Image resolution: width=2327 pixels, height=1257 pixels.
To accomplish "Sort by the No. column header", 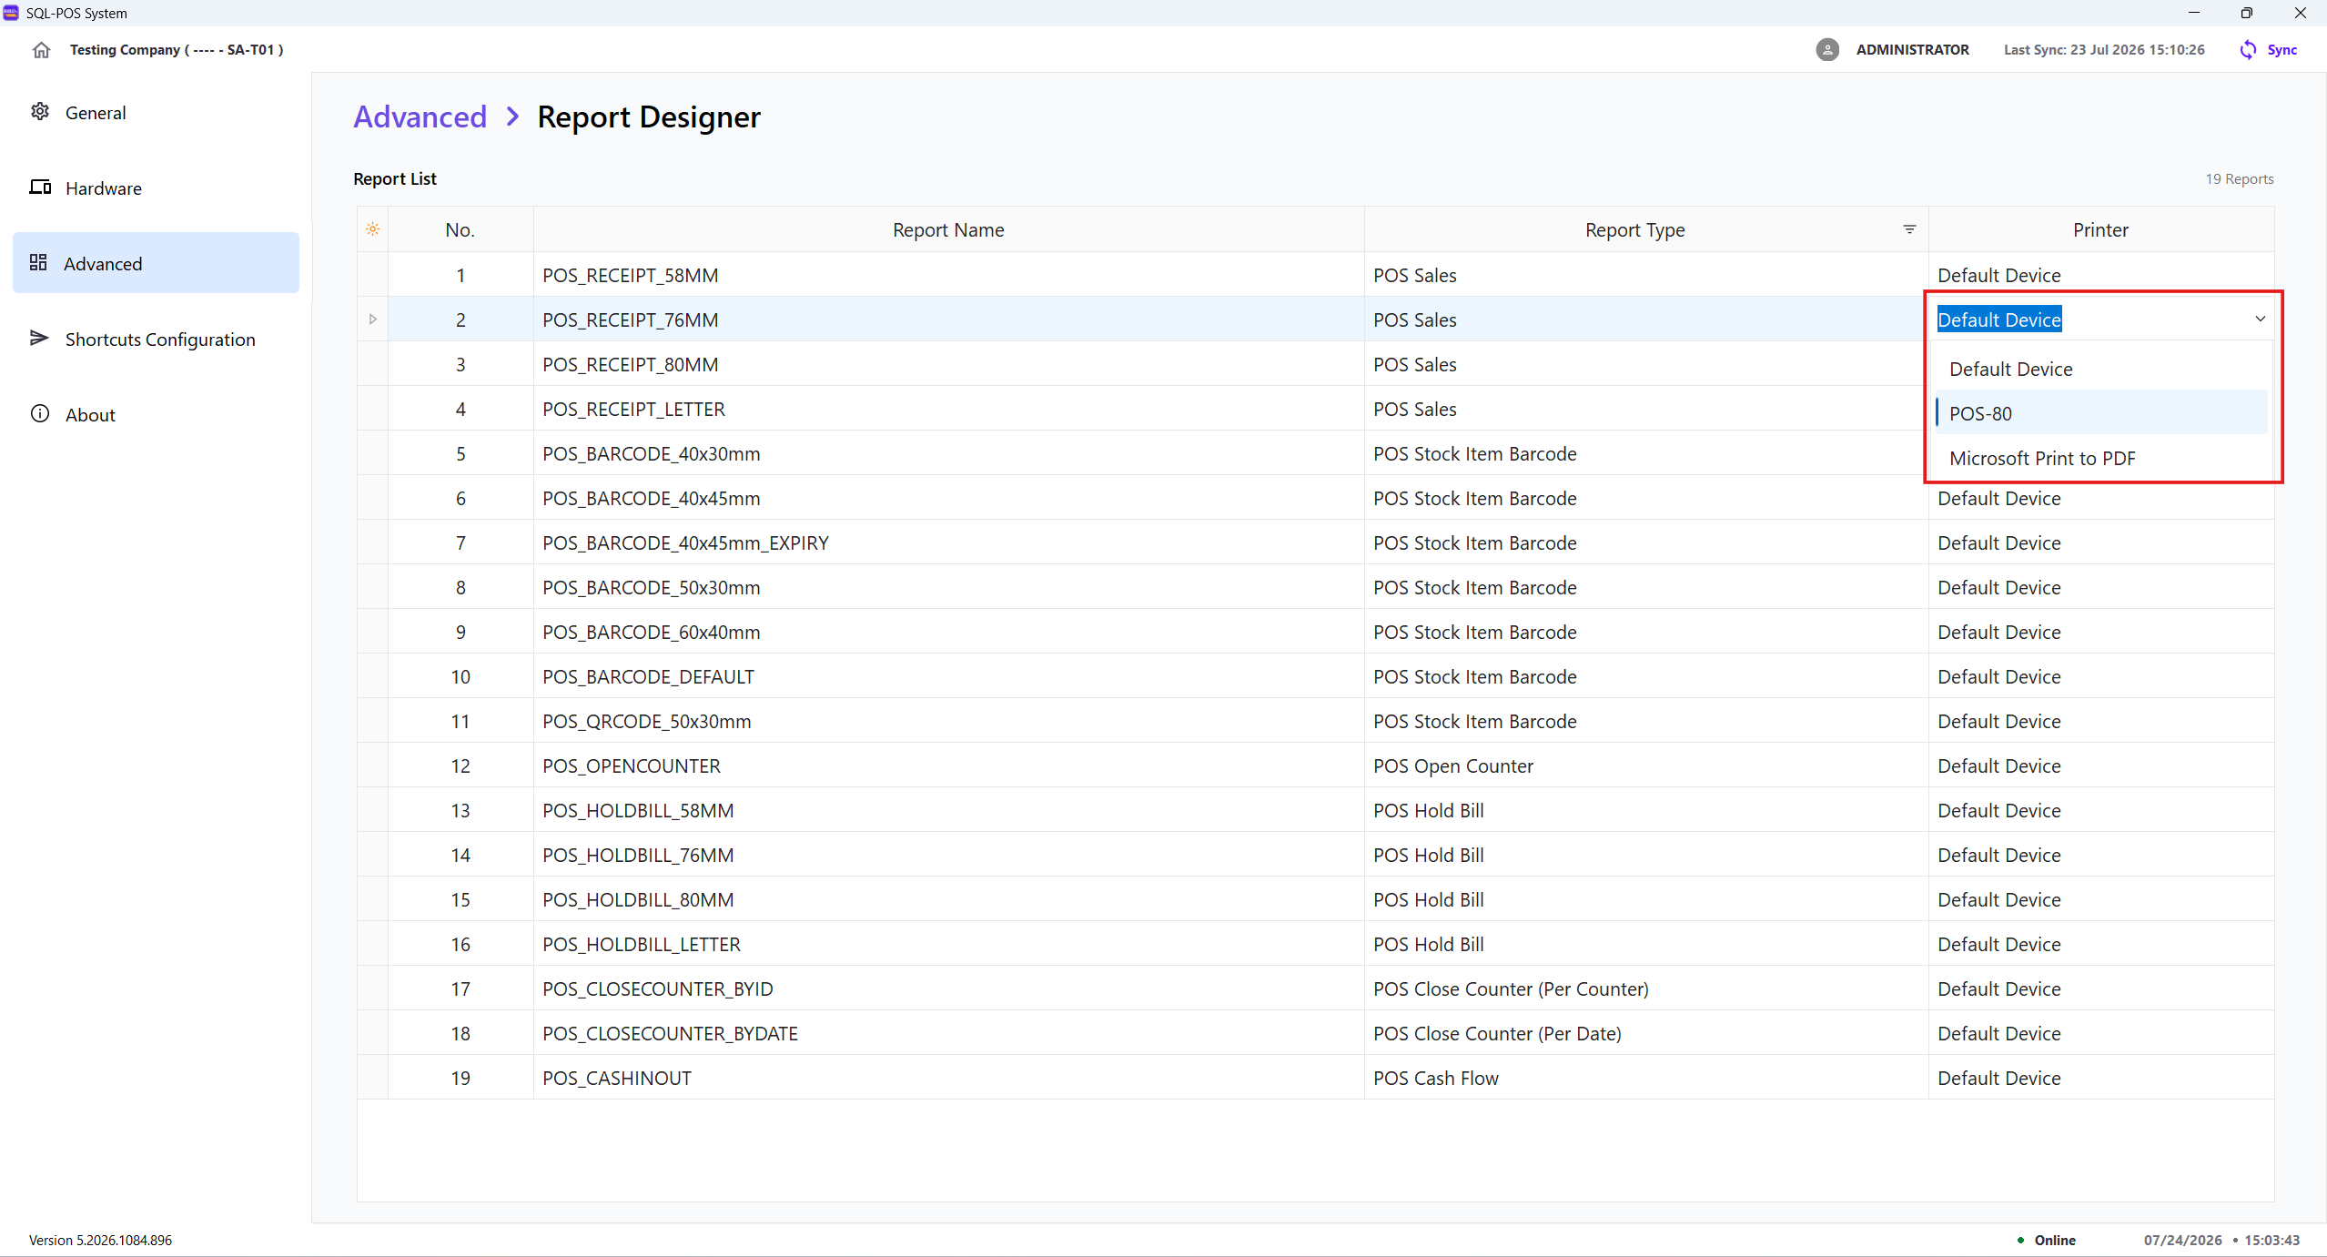I will tap(460, 229).
